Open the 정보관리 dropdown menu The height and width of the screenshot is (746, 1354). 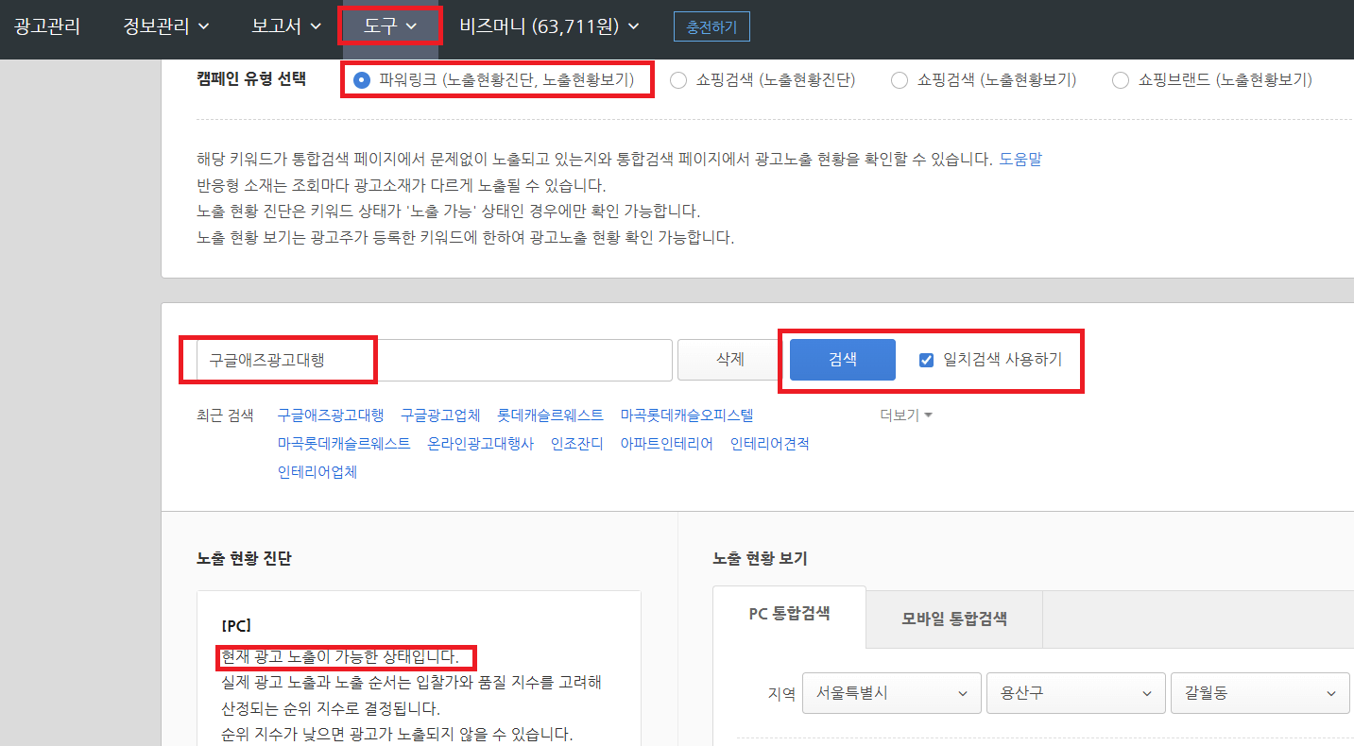click(x=164, y=25)
